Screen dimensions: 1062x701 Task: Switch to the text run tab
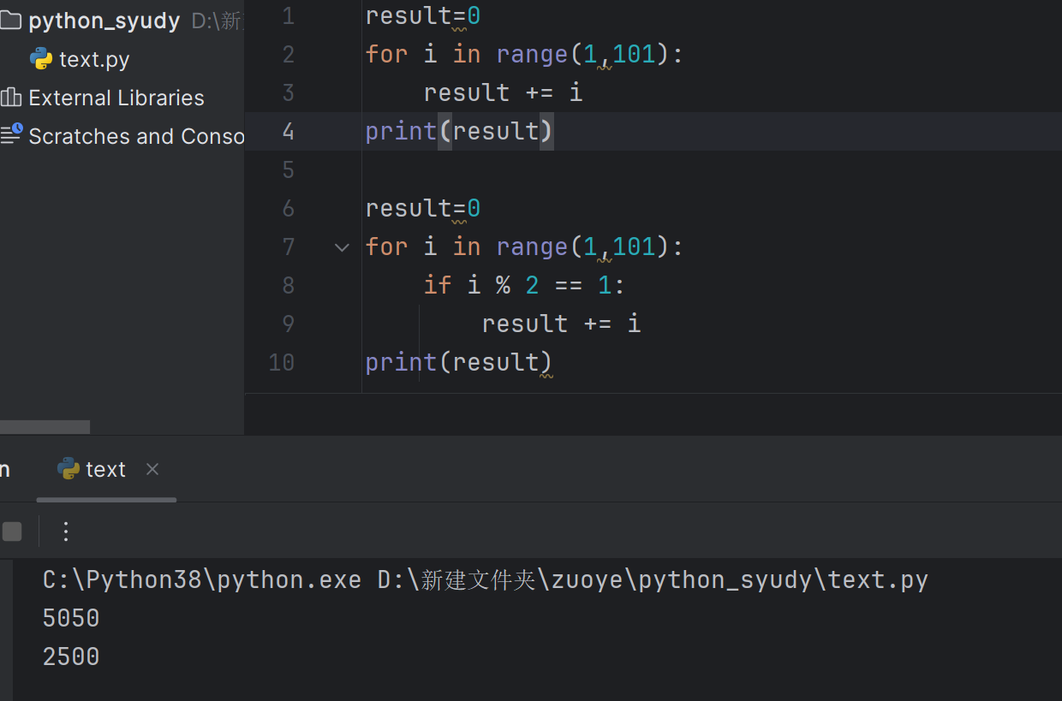(104, 469)
